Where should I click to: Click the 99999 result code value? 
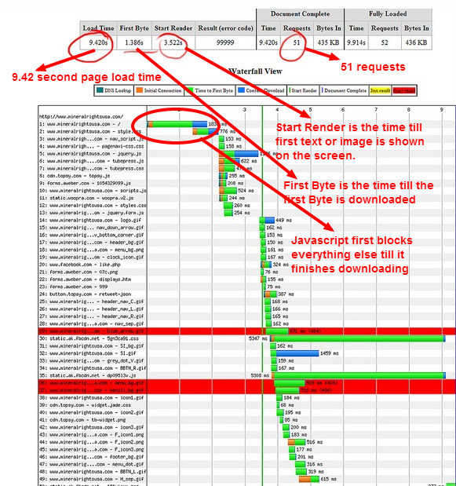(x=225, y=42)
